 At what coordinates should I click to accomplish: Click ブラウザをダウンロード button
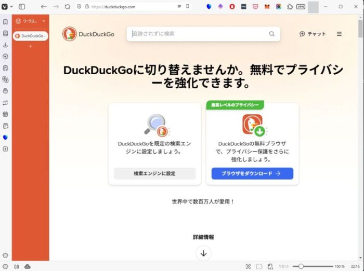(252, 173)
